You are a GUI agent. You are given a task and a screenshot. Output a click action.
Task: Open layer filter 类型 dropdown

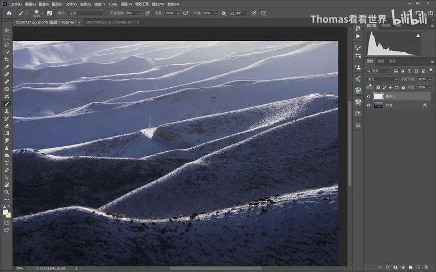378,71
